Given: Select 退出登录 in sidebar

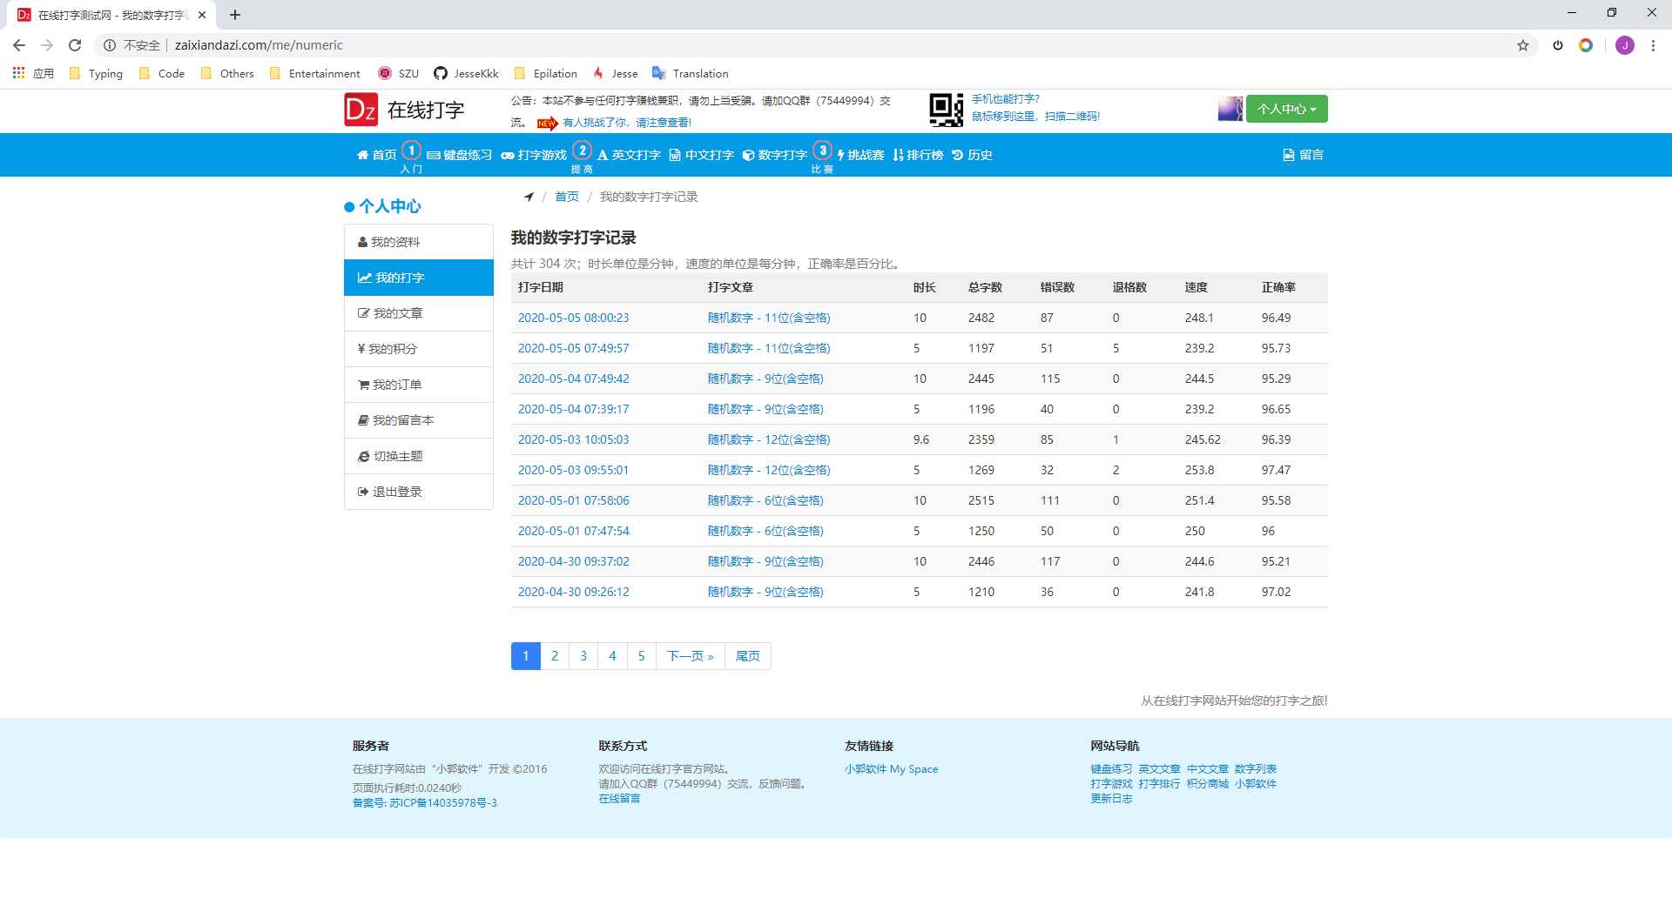Looking at the screenshot, I should pos(419,492).
